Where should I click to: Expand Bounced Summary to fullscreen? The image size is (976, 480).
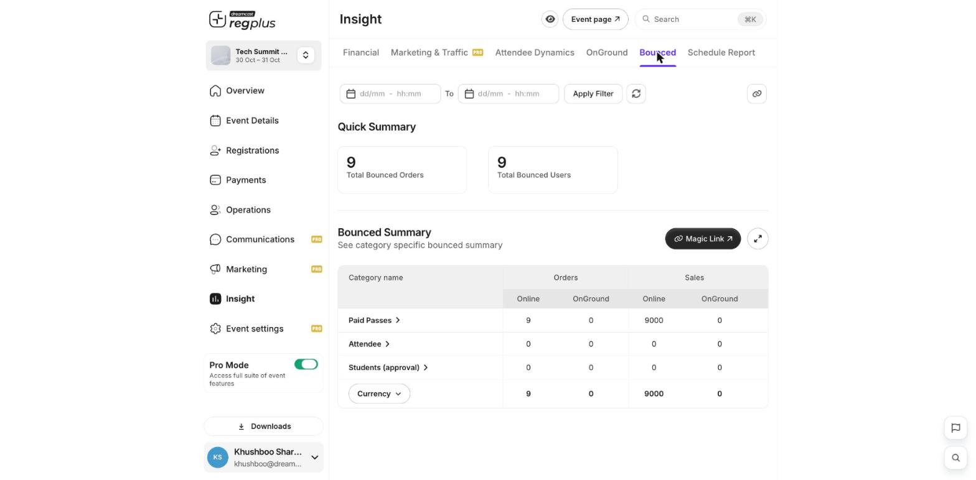coord(758,239)
